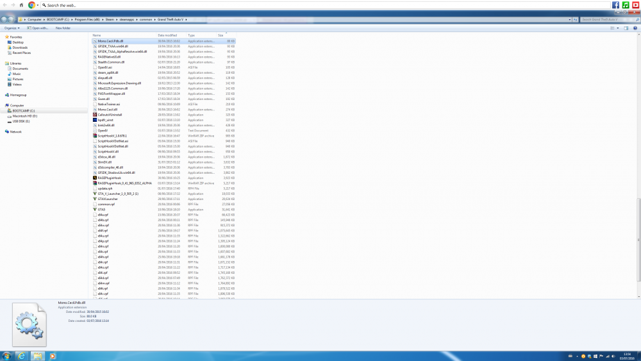
Task: Open the dropdown arrow beside Chrome logo
Action: [38, 5]
